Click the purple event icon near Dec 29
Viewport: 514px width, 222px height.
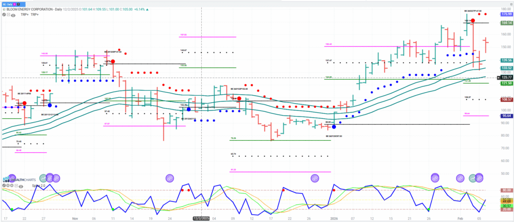pyautogui.click(x=314, y=178)
